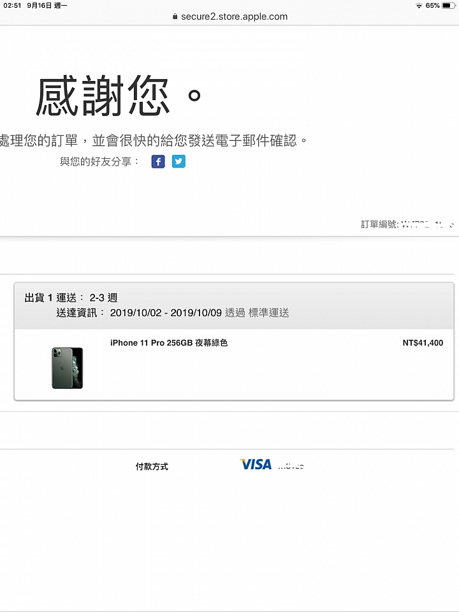
Task: Open the iPhone 11 Pro 256GB item title
Action: click(168, 343)
